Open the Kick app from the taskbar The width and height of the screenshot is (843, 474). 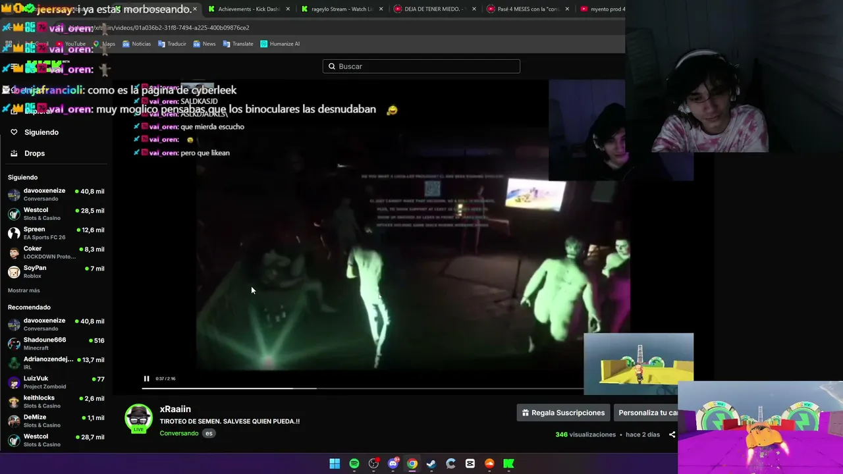[508, 464]
